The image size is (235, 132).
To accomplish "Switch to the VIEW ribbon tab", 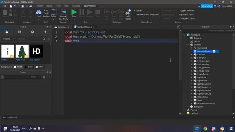I will [66, 6].
